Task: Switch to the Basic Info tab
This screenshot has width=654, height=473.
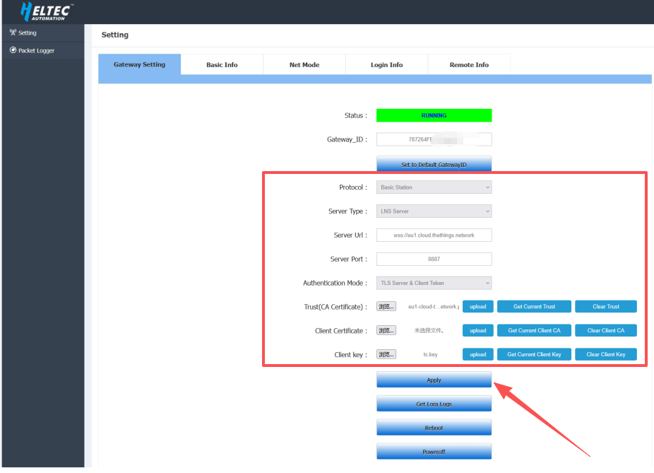Action: click(222, 65)
